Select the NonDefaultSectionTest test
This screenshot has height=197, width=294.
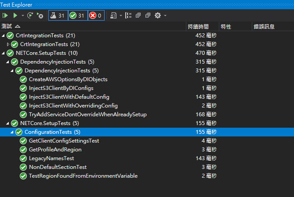point(58,167)
